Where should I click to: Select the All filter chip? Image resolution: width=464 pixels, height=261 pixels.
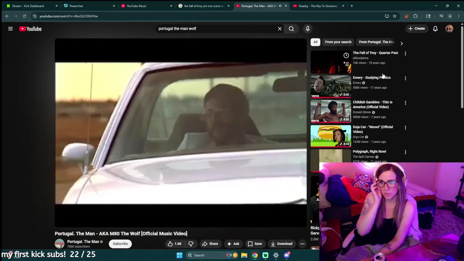315,42
